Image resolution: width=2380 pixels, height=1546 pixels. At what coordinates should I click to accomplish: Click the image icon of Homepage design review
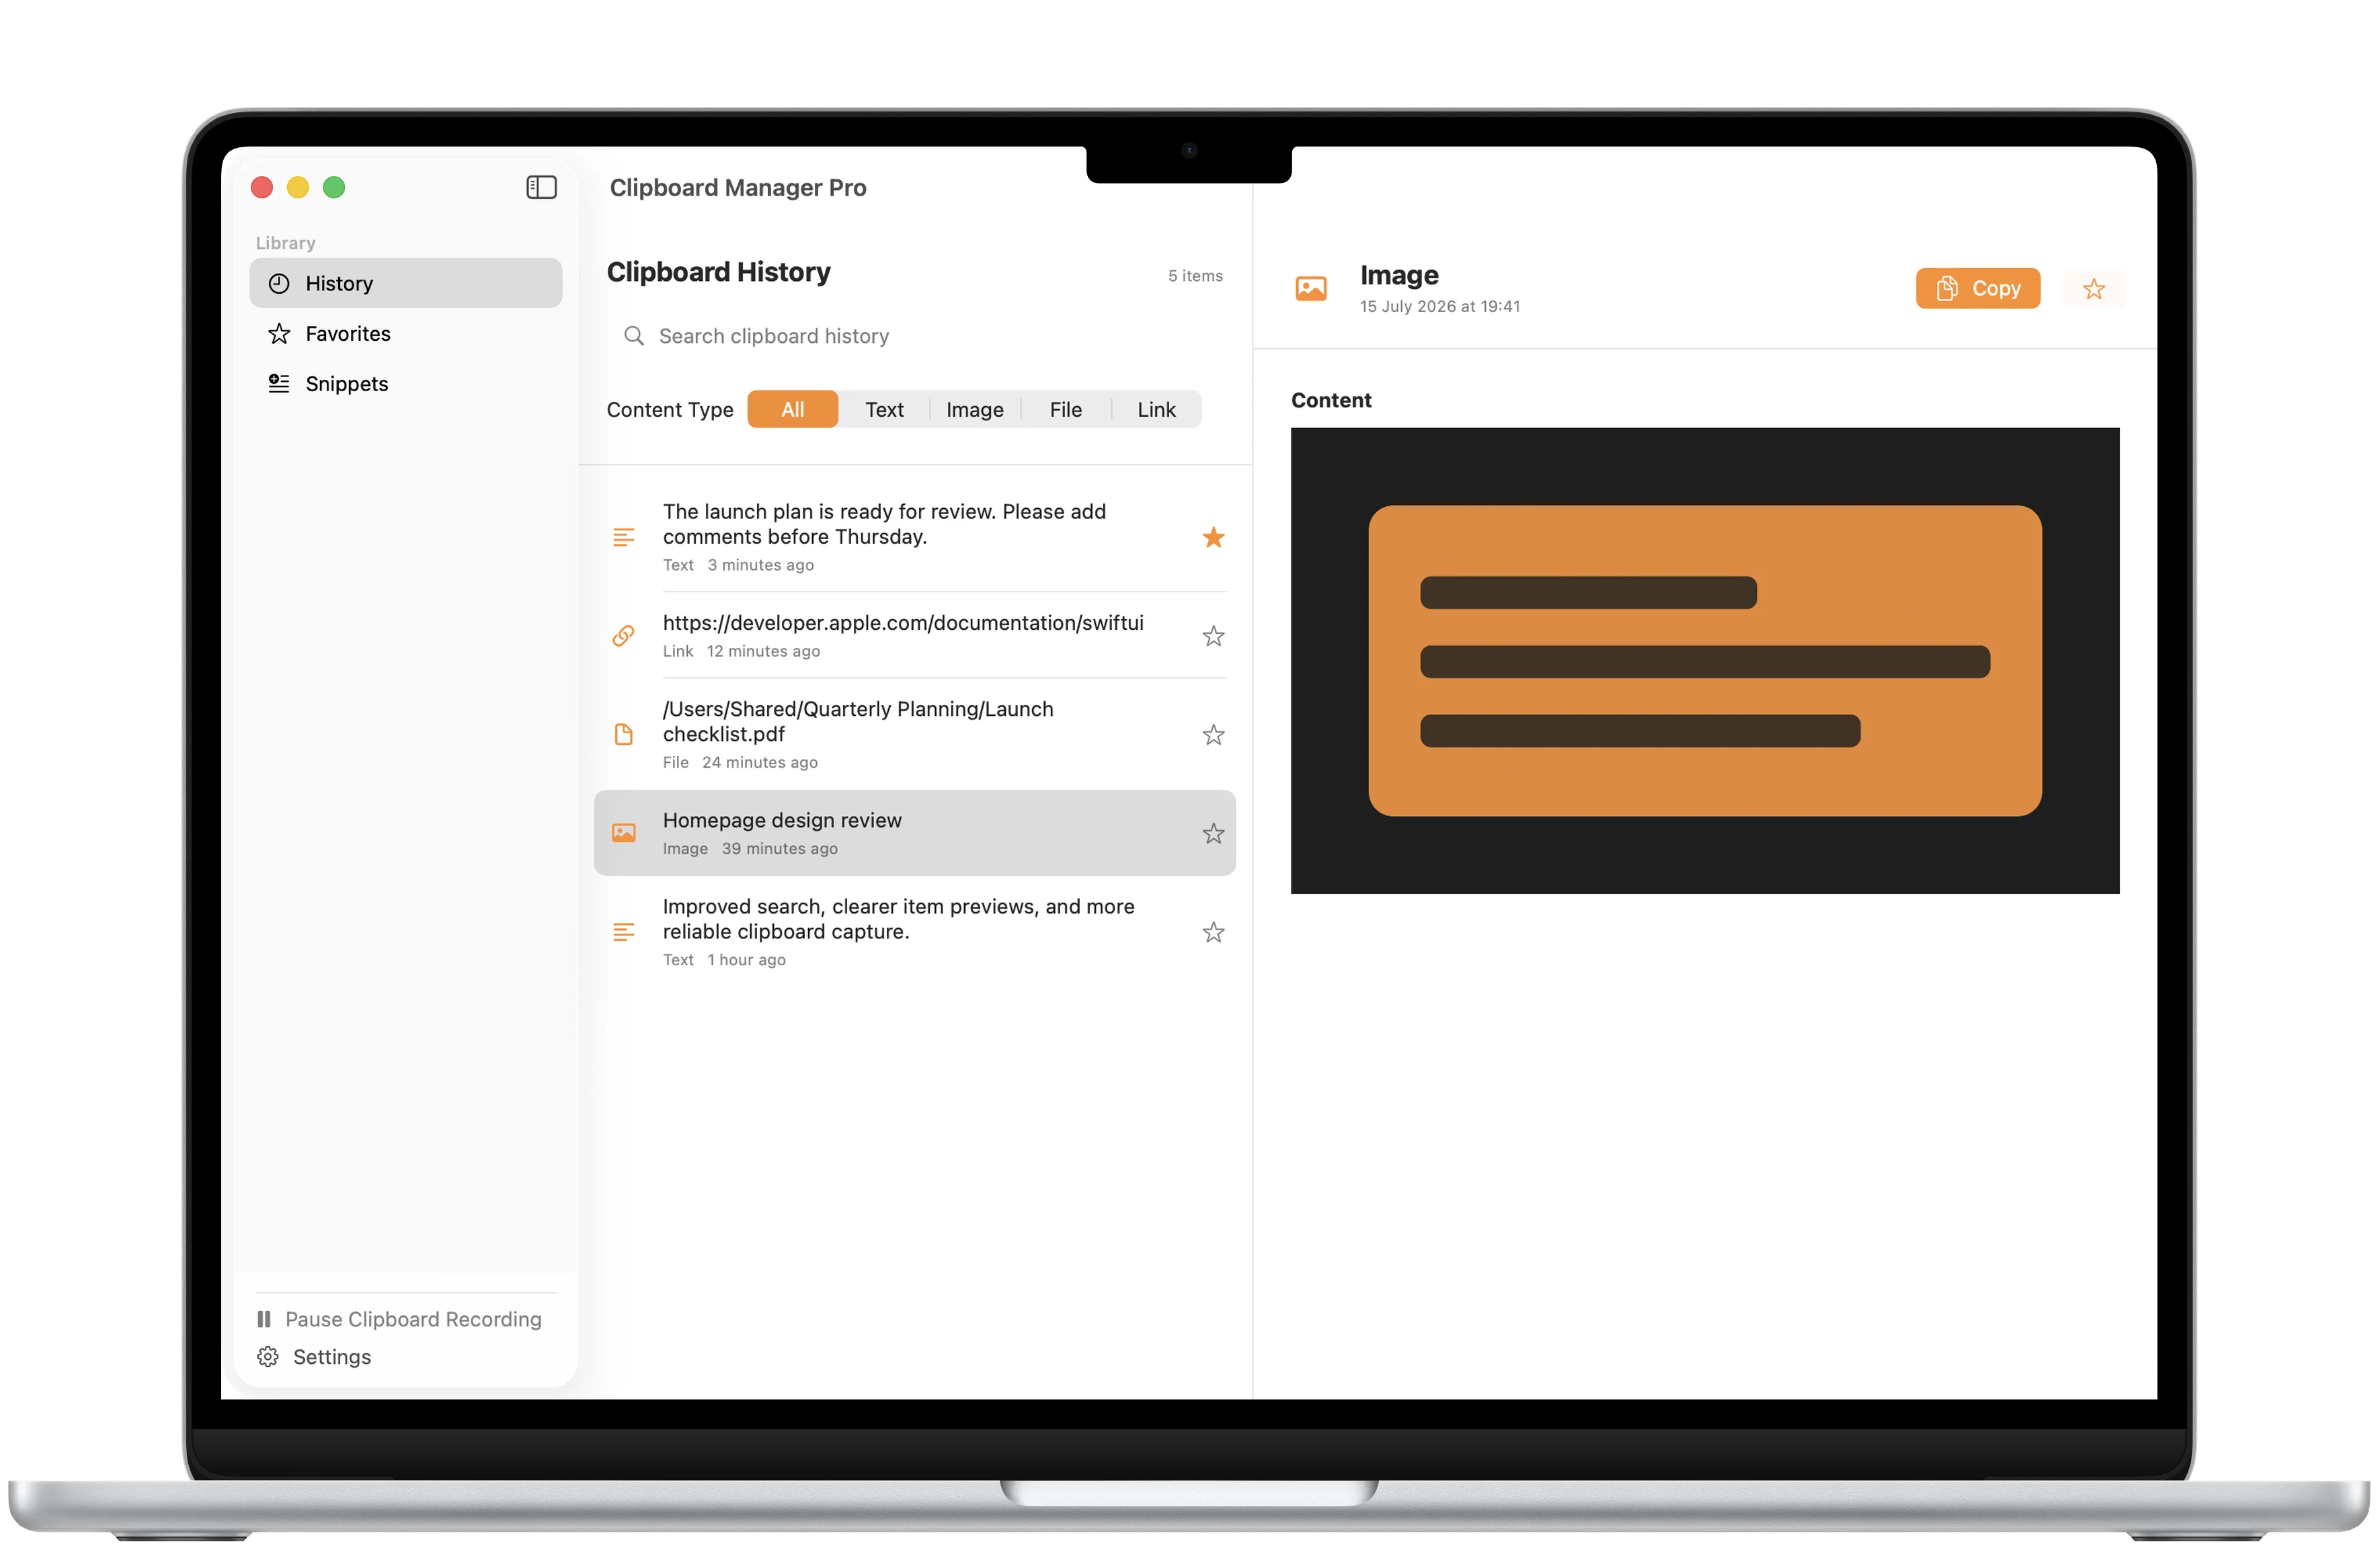tap(623, 833)
